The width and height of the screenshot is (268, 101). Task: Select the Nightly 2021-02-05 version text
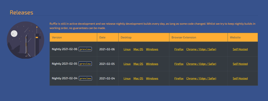[x=65, y=64]
